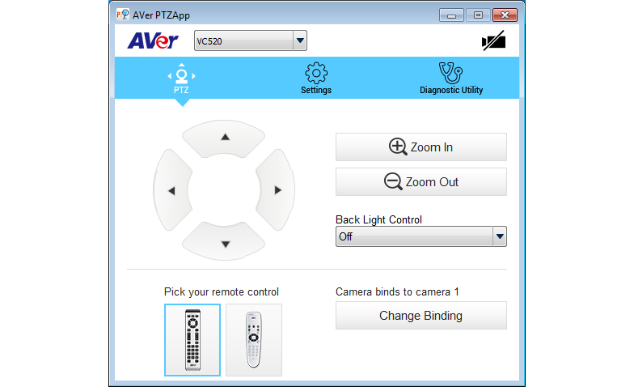Click the Zoom In button
This screenshot has height=387, width=634.
click(421, 147)
